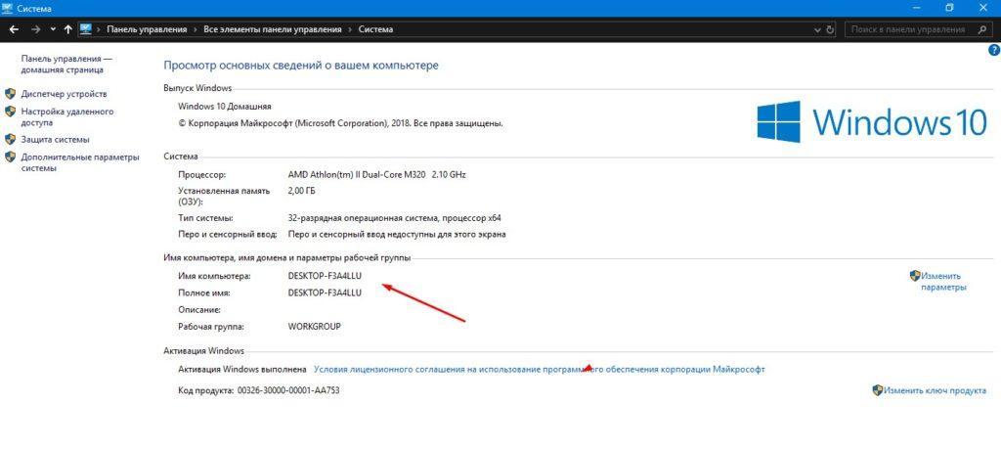Viewport: 1001px width, 450px height.
Task: Click 'Windows 10 Домашняя' edition text
Action: coord(225,107)
